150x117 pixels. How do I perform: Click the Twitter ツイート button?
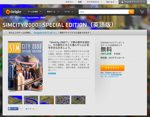(30, 109)
